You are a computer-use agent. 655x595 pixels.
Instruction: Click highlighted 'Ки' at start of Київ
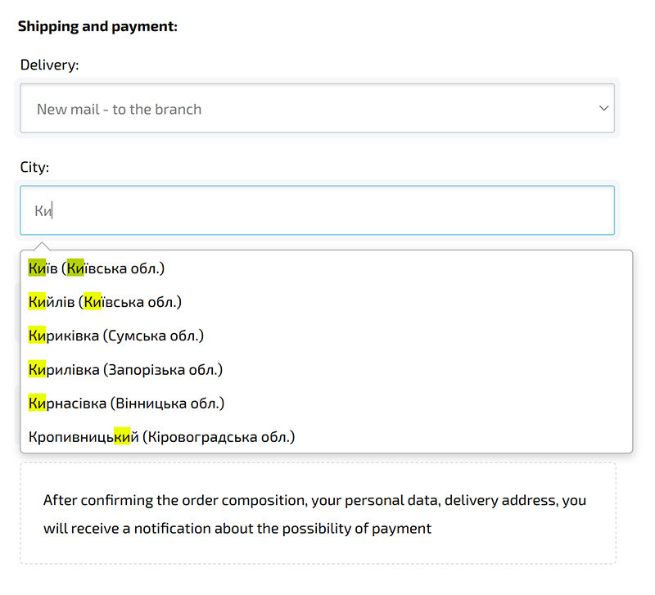point(37,268)
